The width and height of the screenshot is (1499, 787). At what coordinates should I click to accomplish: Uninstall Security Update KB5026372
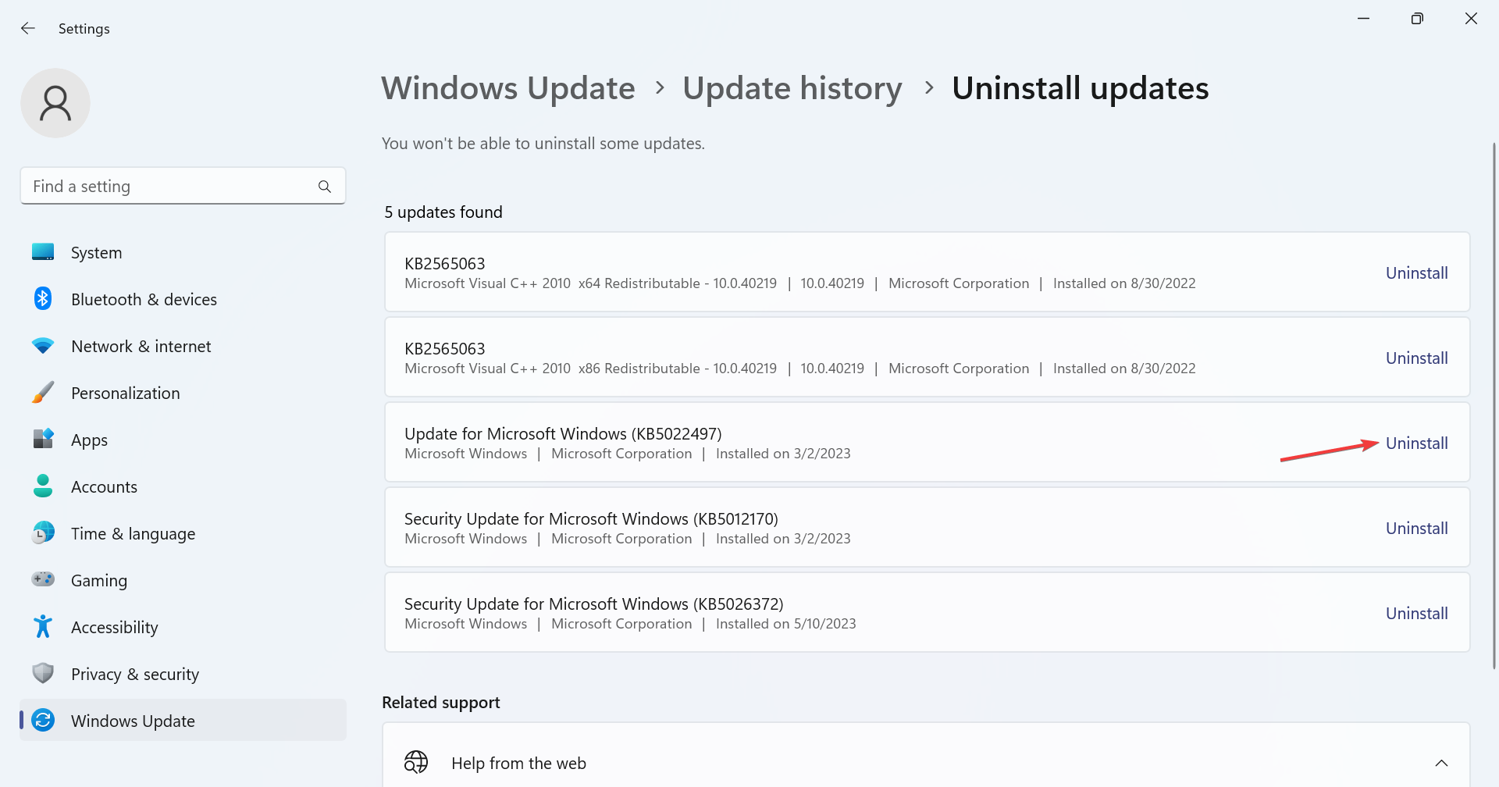point(1416,614)
